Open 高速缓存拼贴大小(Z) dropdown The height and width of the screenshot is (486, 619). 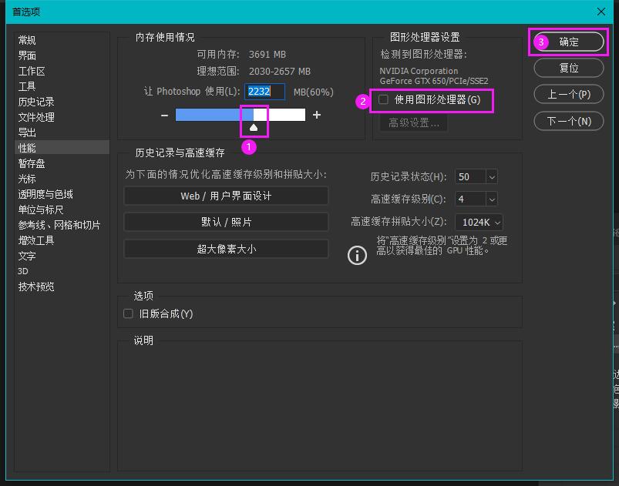(x=479, y=223)
